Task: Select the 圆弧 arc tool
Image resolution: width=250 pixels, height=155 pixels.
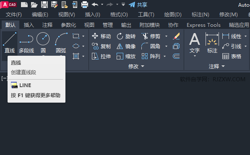Action: (61, 43)
